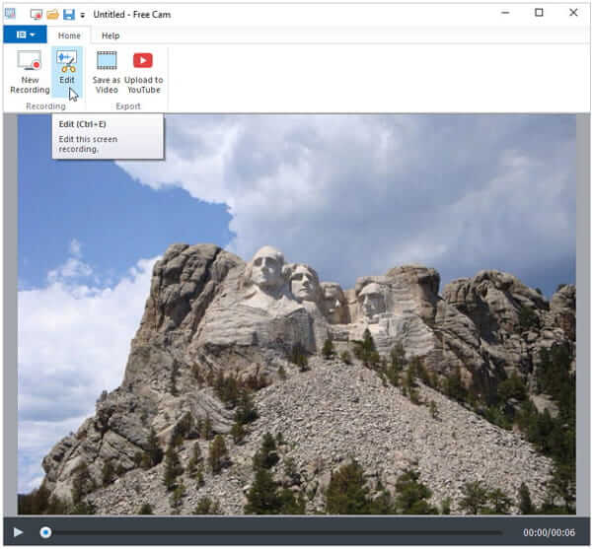
Task: Switch to the Home tab
Action: pyautogui.click(x=69, y=34)
